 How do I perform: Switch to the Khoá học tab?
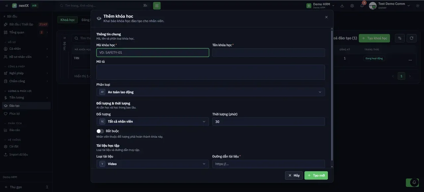coord(68,20)
